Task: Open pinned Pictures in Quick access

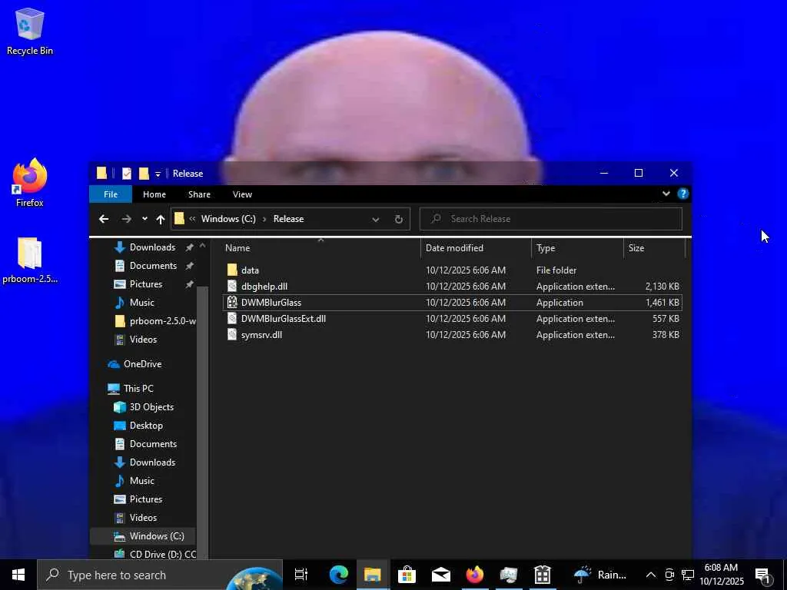Action: point(146,284)
